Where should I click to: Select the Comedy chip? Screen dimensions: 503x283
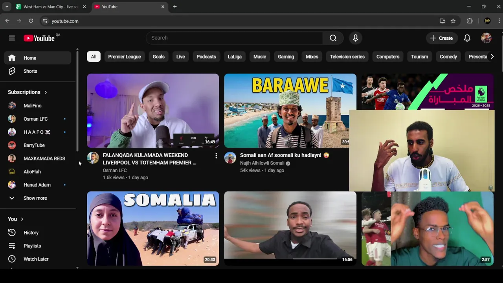coord(448,57)
